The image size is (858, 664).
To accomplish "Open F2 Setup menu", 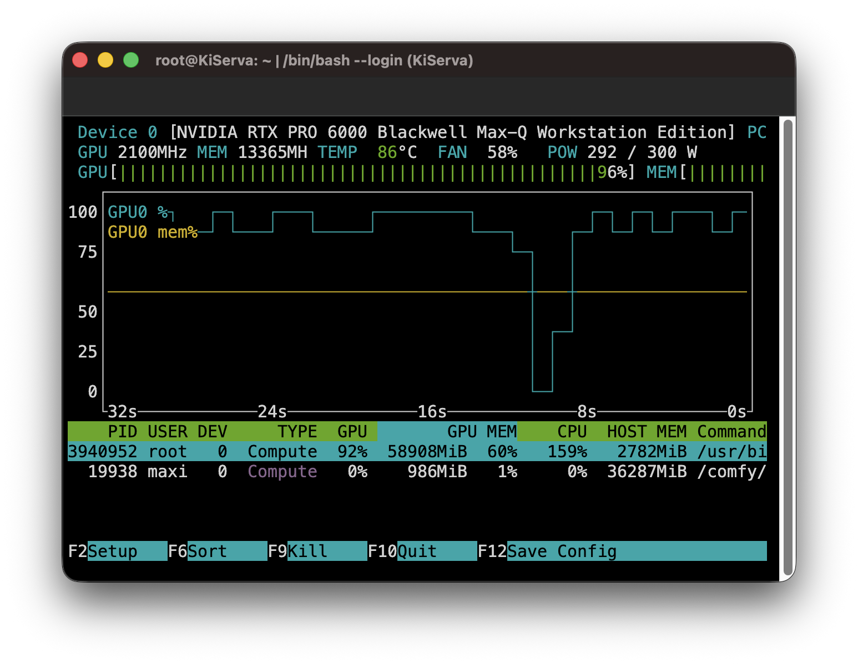I will 117,551.
